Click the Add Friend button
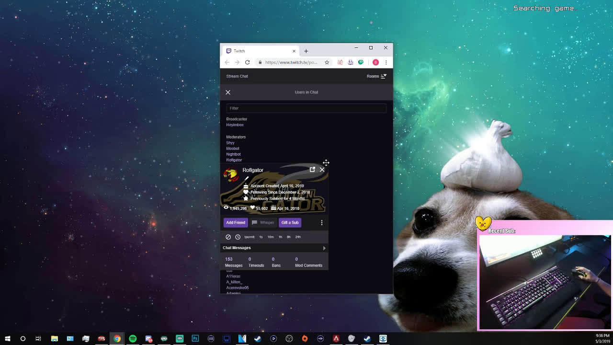 tap(236, 222)
